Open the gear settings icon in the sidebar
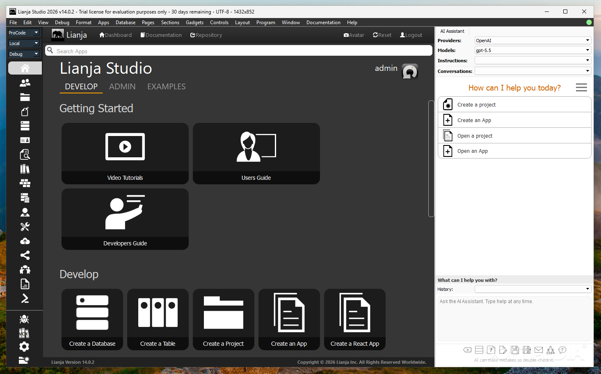 pos(24,347)
